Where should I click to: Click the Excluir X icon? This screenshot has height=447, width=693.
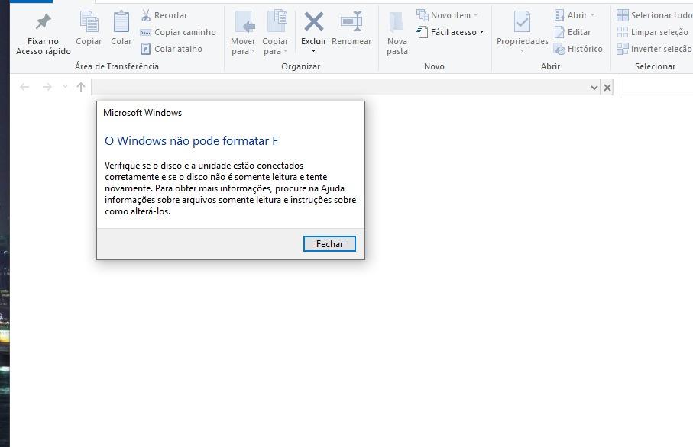coord(314,22)
